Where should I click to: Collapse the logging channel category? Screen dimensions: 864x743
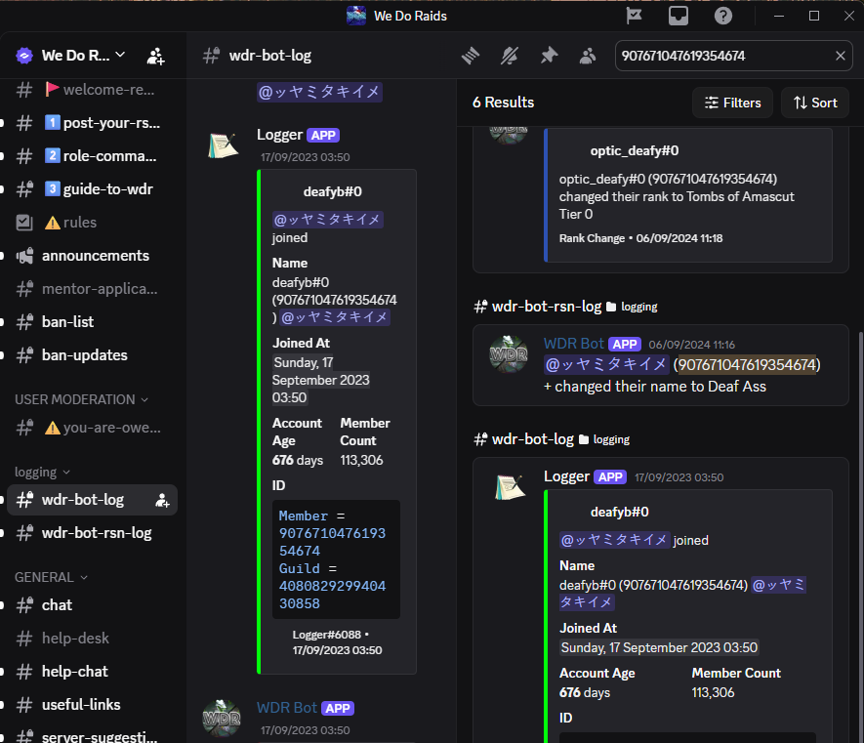(43, 473)
